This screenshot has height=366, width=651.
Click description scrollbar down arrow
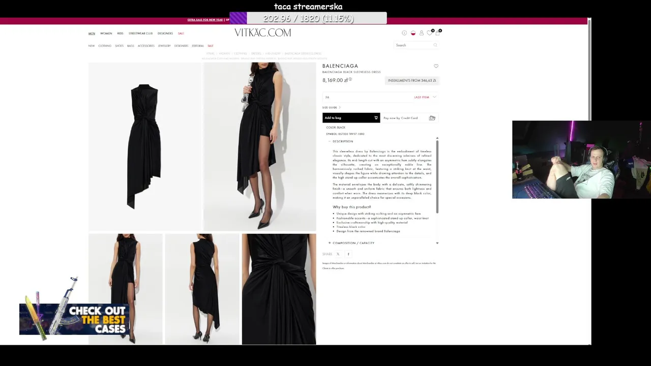point(437,243)
